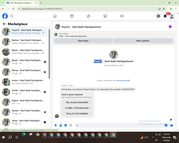
Task: Click the back arrow beside Marketplace
Action: click(4, 24)
